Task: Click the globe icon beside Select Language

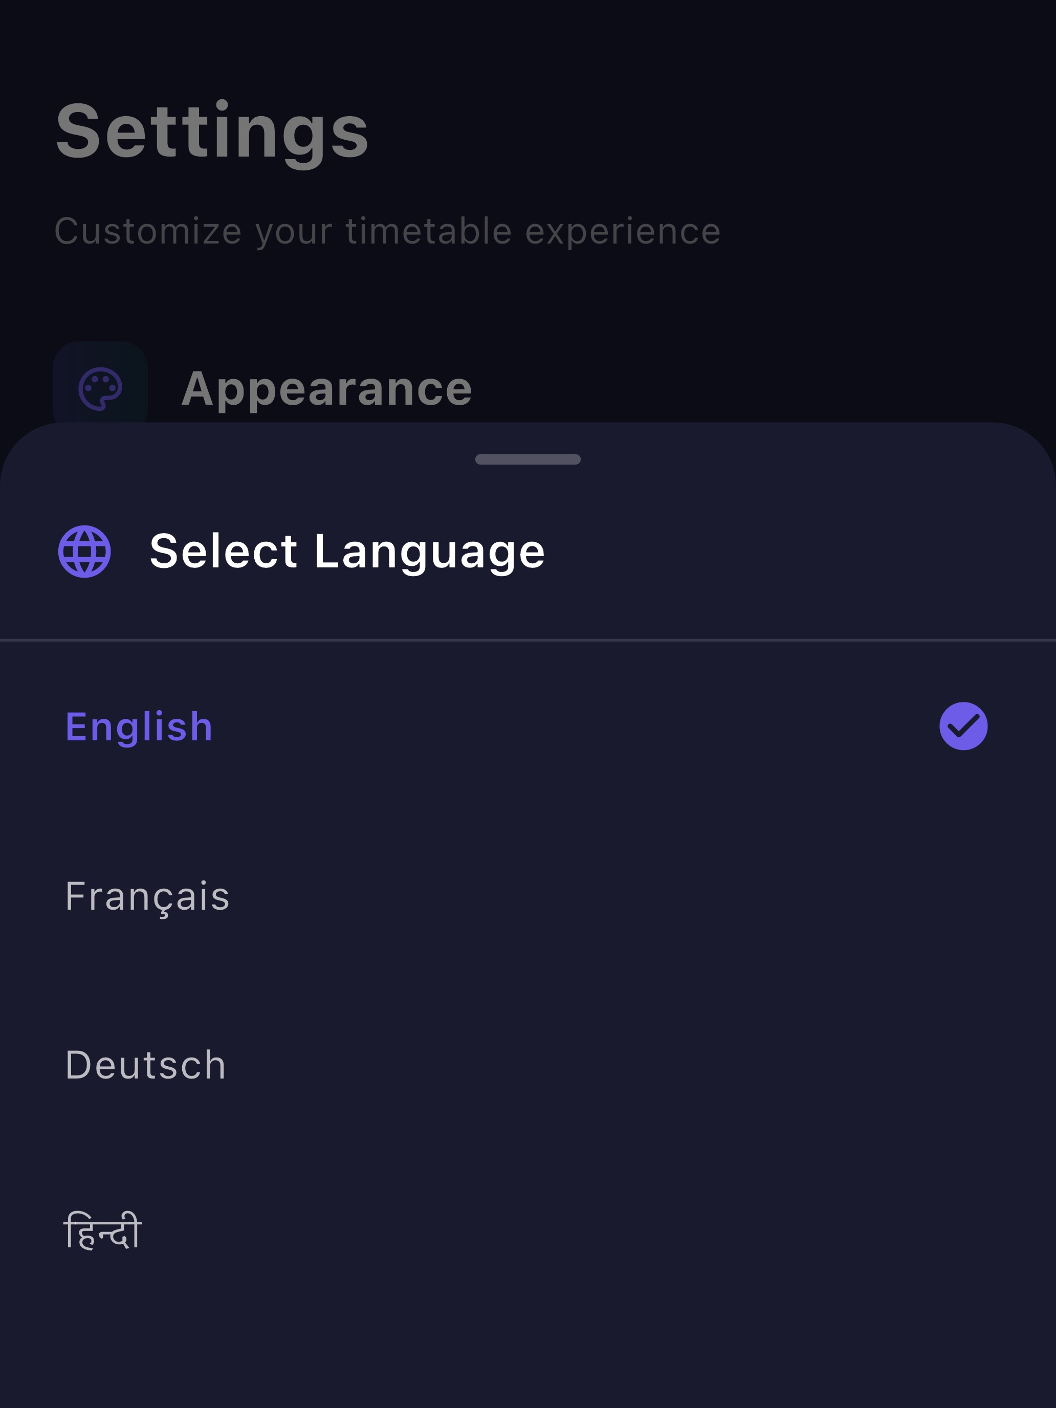Action: [84, 551]
